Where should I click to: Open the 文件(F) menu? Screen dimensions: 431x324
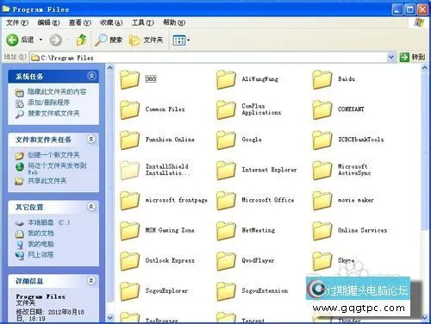click(17, 22)
